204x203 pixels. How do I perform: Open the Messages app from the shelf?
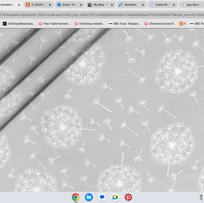(x=102, y=197)
